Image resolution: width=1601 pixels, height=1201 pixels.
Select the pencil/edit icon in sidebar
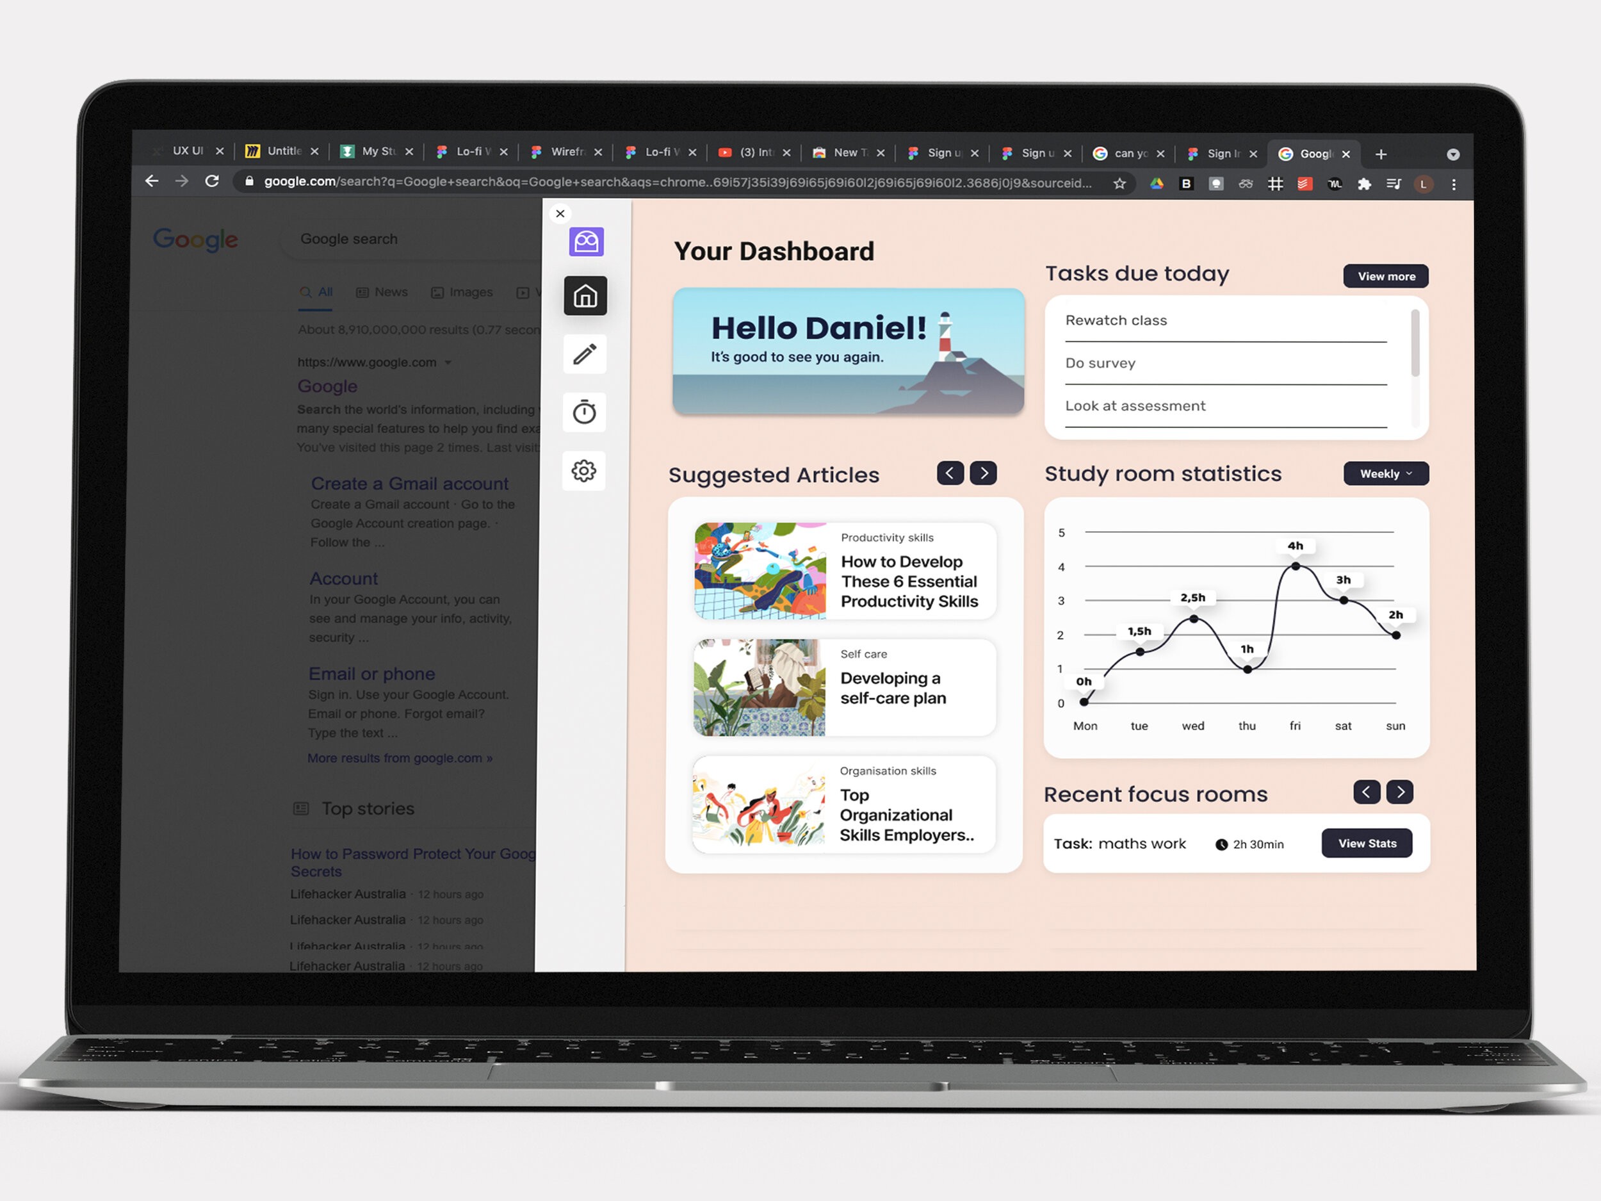585,355
